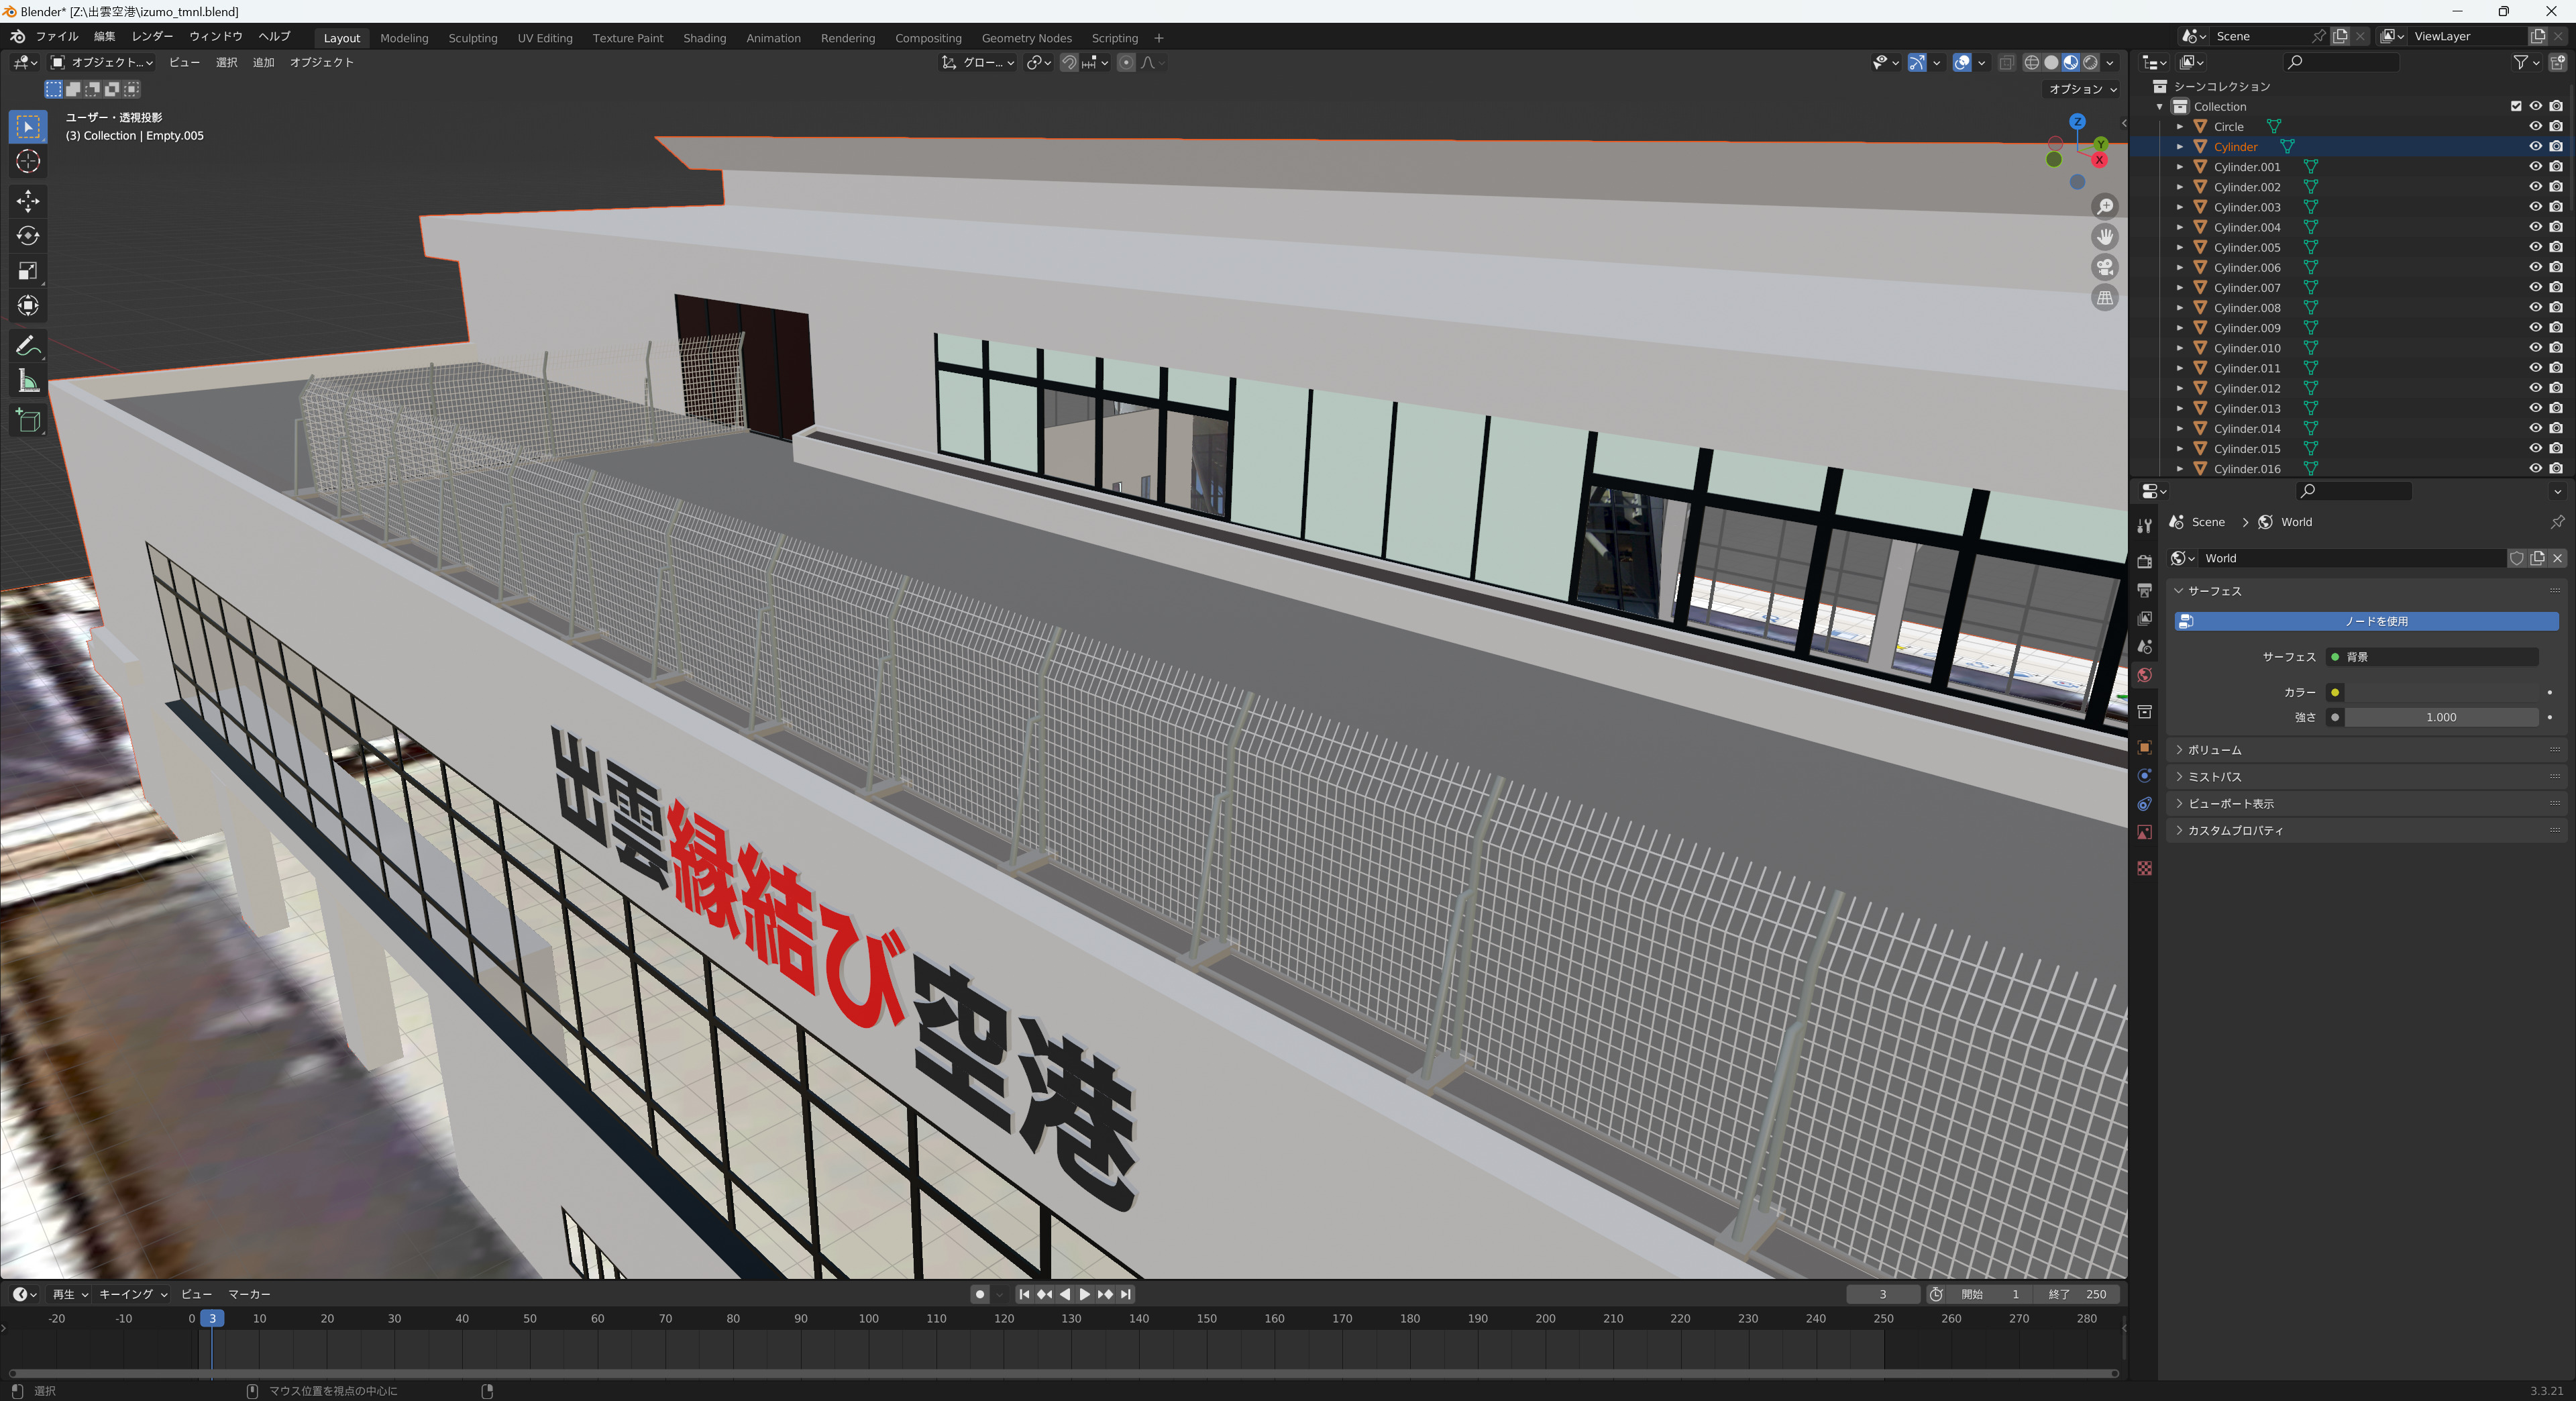
Task: Click the 強さ strength slider
Action: pos(2441,717)
